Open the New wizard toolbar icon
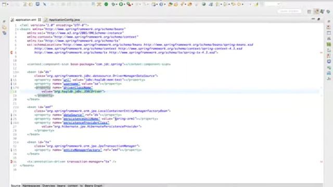 tap(4, 4)
